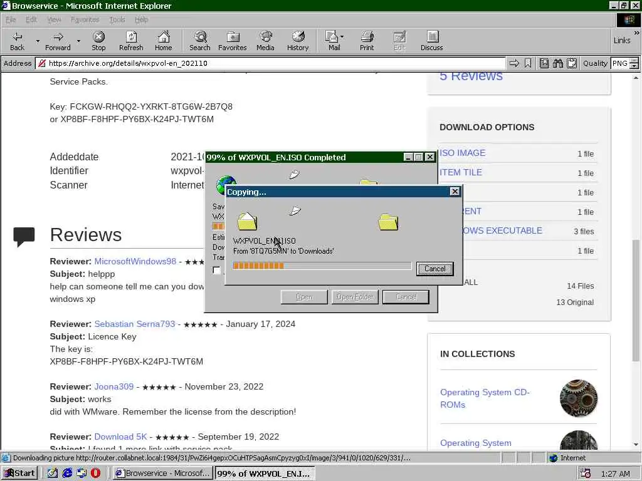Close the Copying dialog
Image resolution: width=642 pixels, height=481 pixels.
[455, 192]
